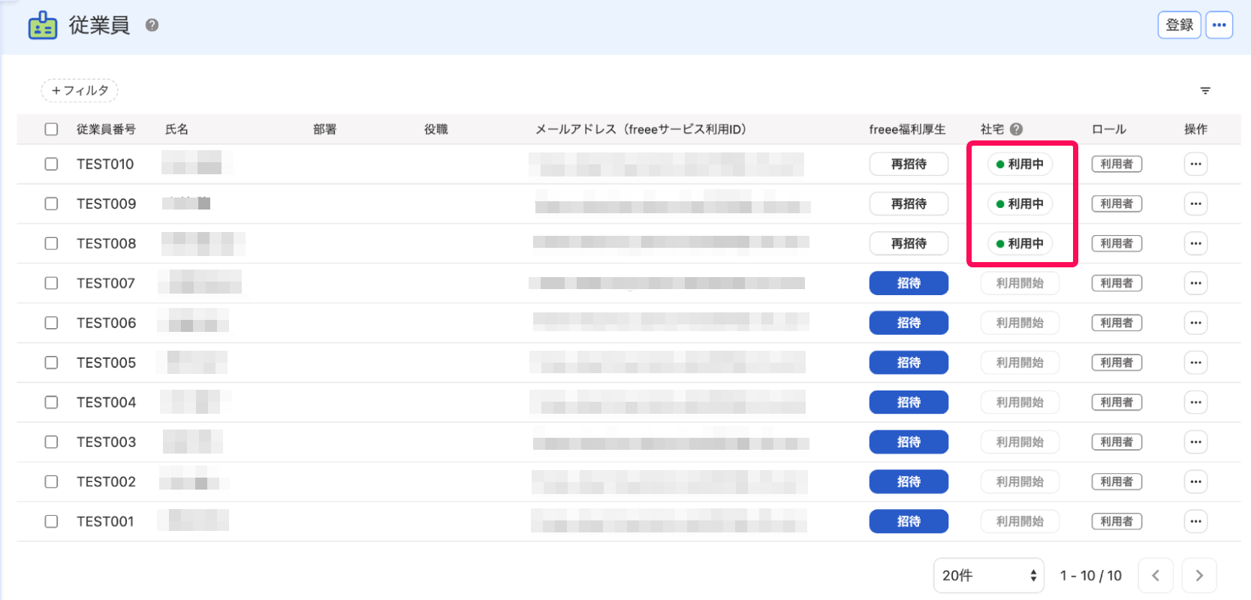Go to next page arrow
The height and width of the screenshot is (600, 1251).
tap(1199, 576)
